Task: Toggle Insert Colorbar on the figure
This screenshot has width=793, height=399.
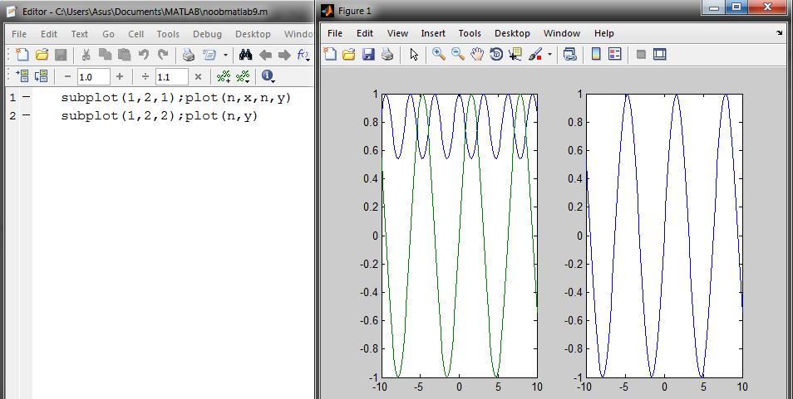Action: coord(595,55)
